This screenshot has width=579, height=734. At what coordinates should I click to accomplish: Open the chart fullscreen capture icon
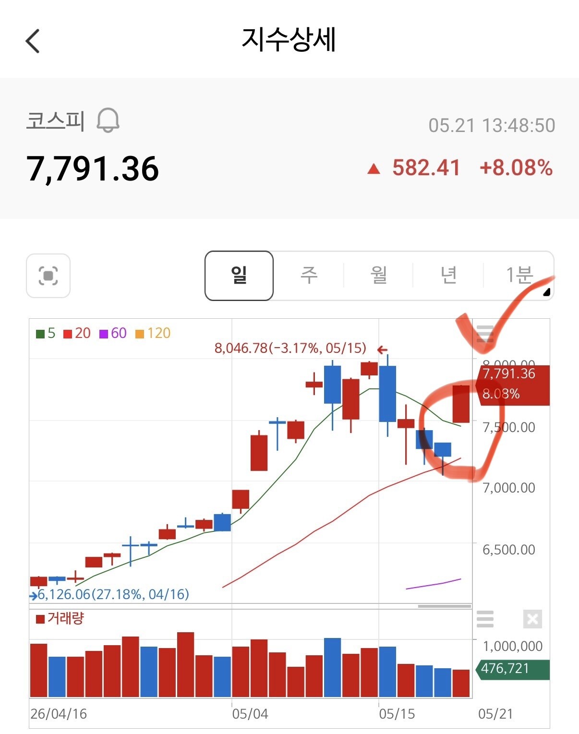pyautogui.click(x=48, y=276)
